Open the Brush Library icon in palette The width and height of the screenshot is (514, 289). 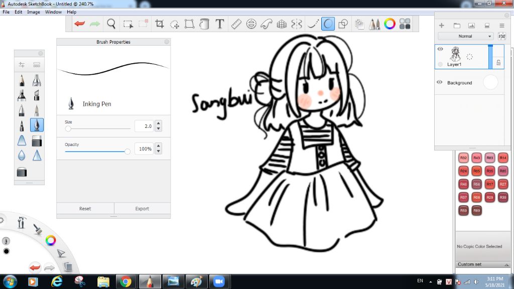click(x=37, y=65)
